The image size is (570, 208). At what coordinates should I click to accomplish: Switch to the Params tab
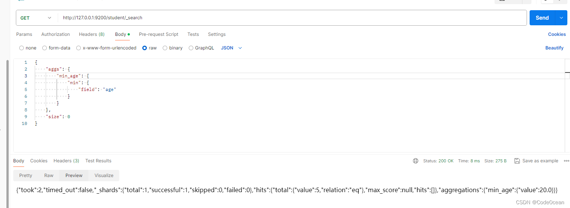point(24,34)
